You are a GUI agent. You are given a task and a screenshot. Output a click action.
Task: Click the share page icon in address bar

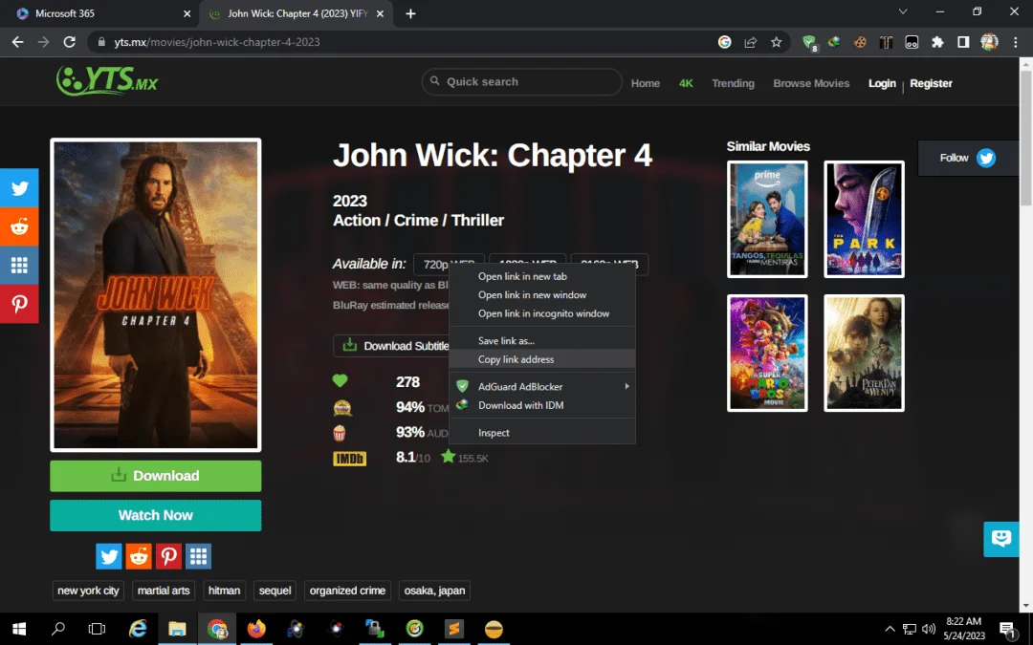click(751, 42)
